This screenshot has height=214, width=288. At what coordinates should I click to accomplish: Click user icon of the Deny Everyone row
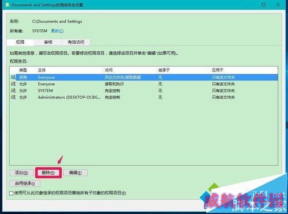pos(13,77)
